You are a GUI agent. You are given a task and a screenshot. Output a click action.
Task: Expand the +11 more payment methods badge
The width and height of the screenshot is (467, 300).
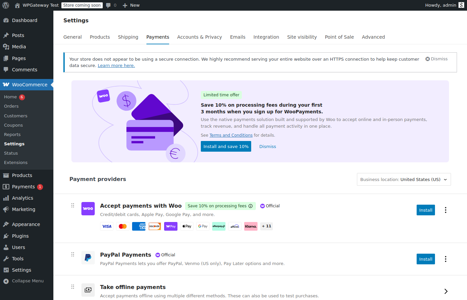tap(267, 226)
